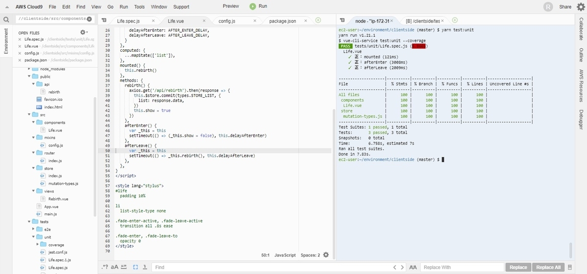The image size is (587, 274).
Task: Close the Life.spec.js editor tab
Action: click(x=153, y=21)
